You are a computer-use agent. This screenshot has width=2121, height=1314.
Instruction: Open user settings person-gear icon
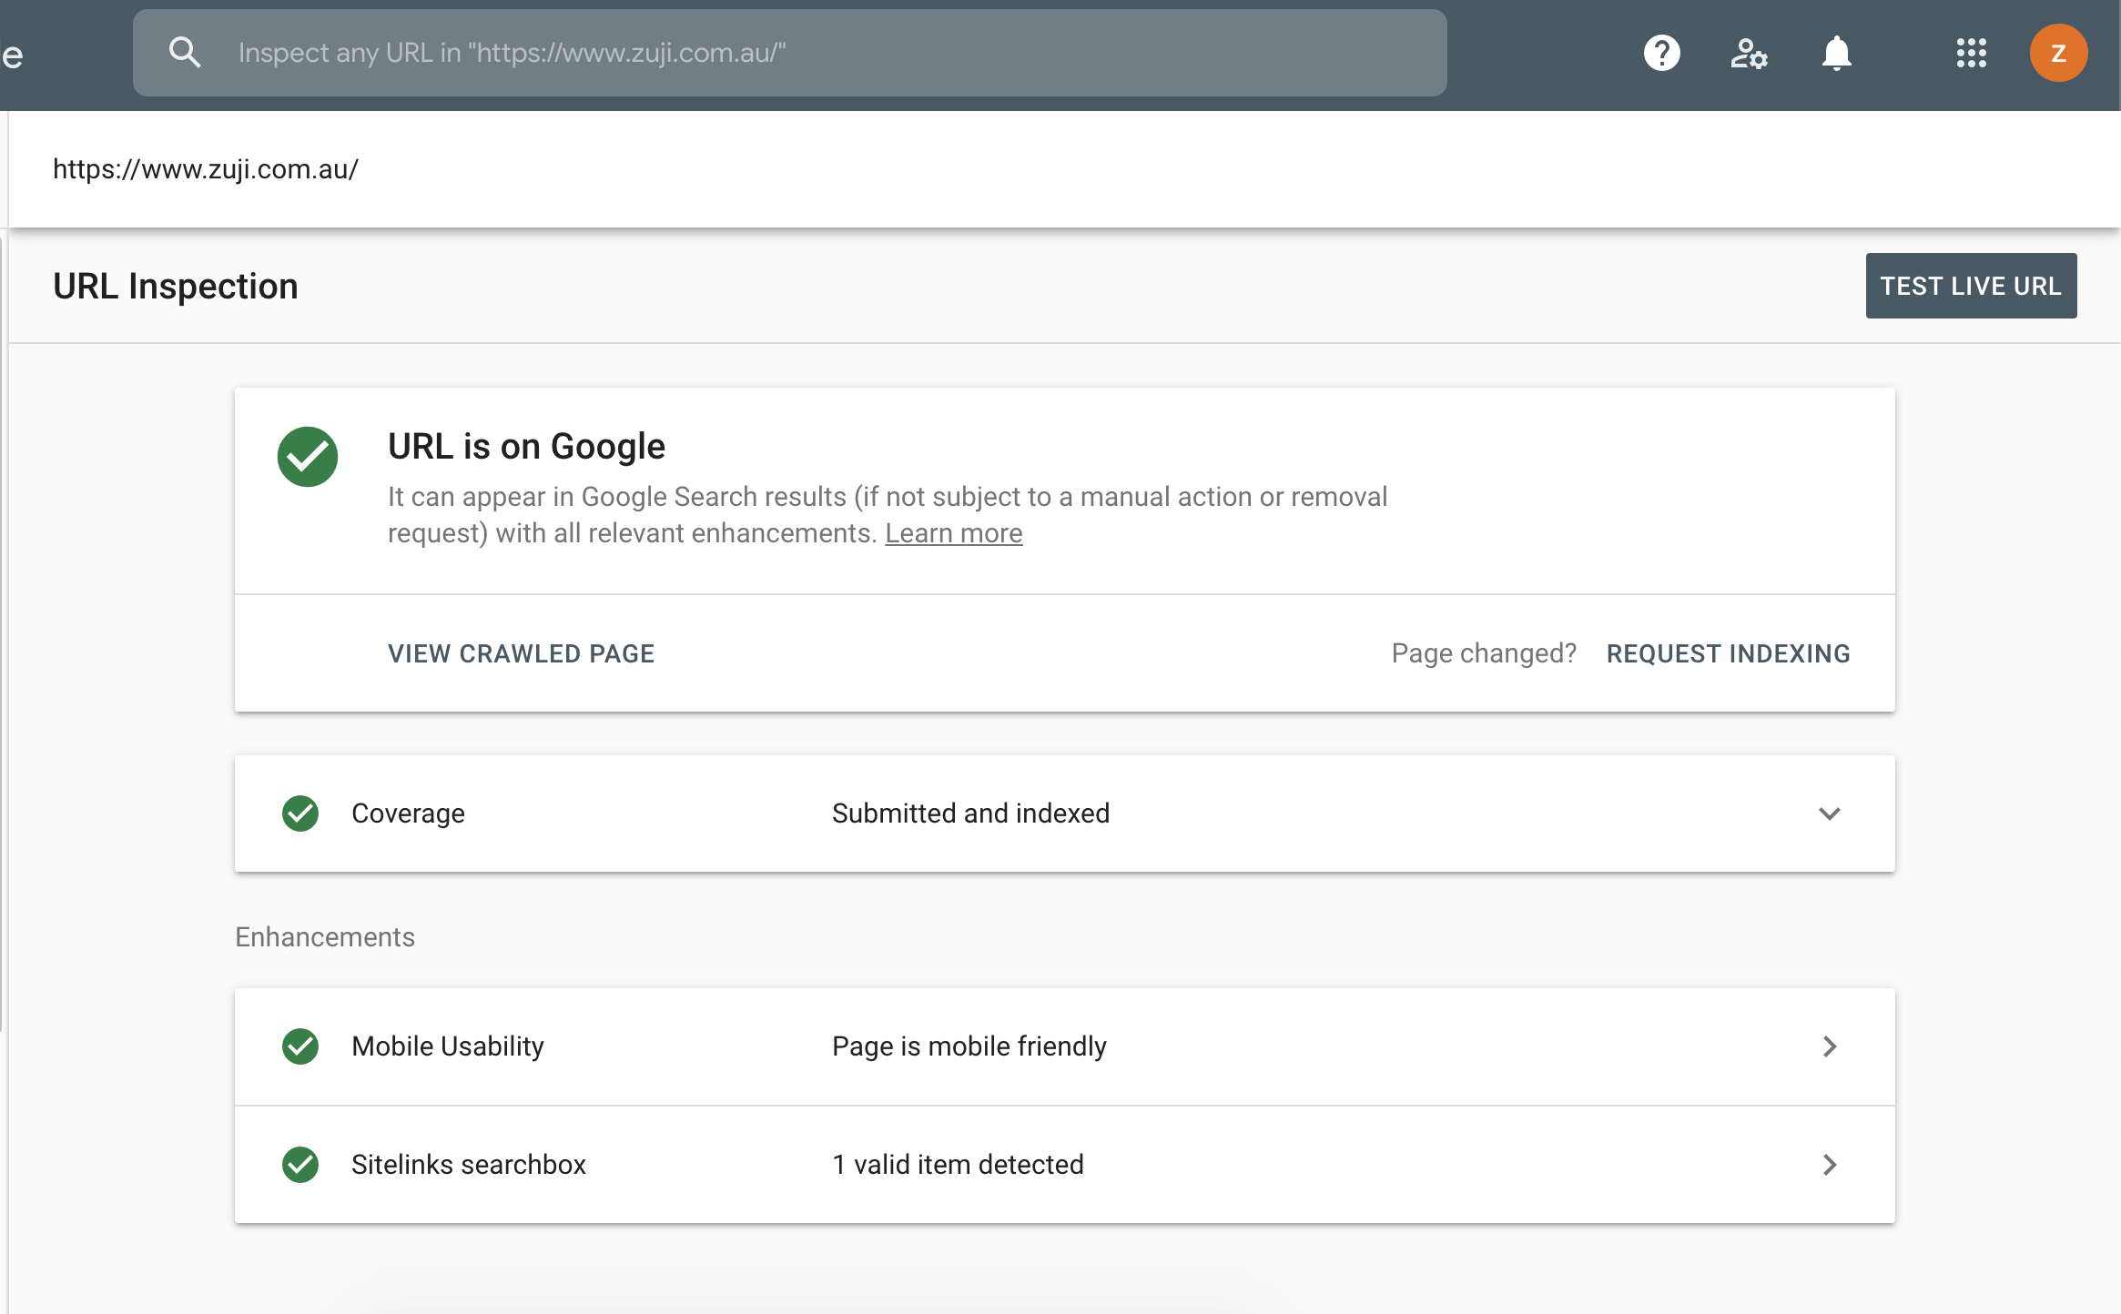(1748, 53)
